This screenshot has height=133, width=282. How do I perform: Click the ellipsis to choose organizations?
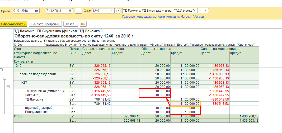[x=200, y=11]
